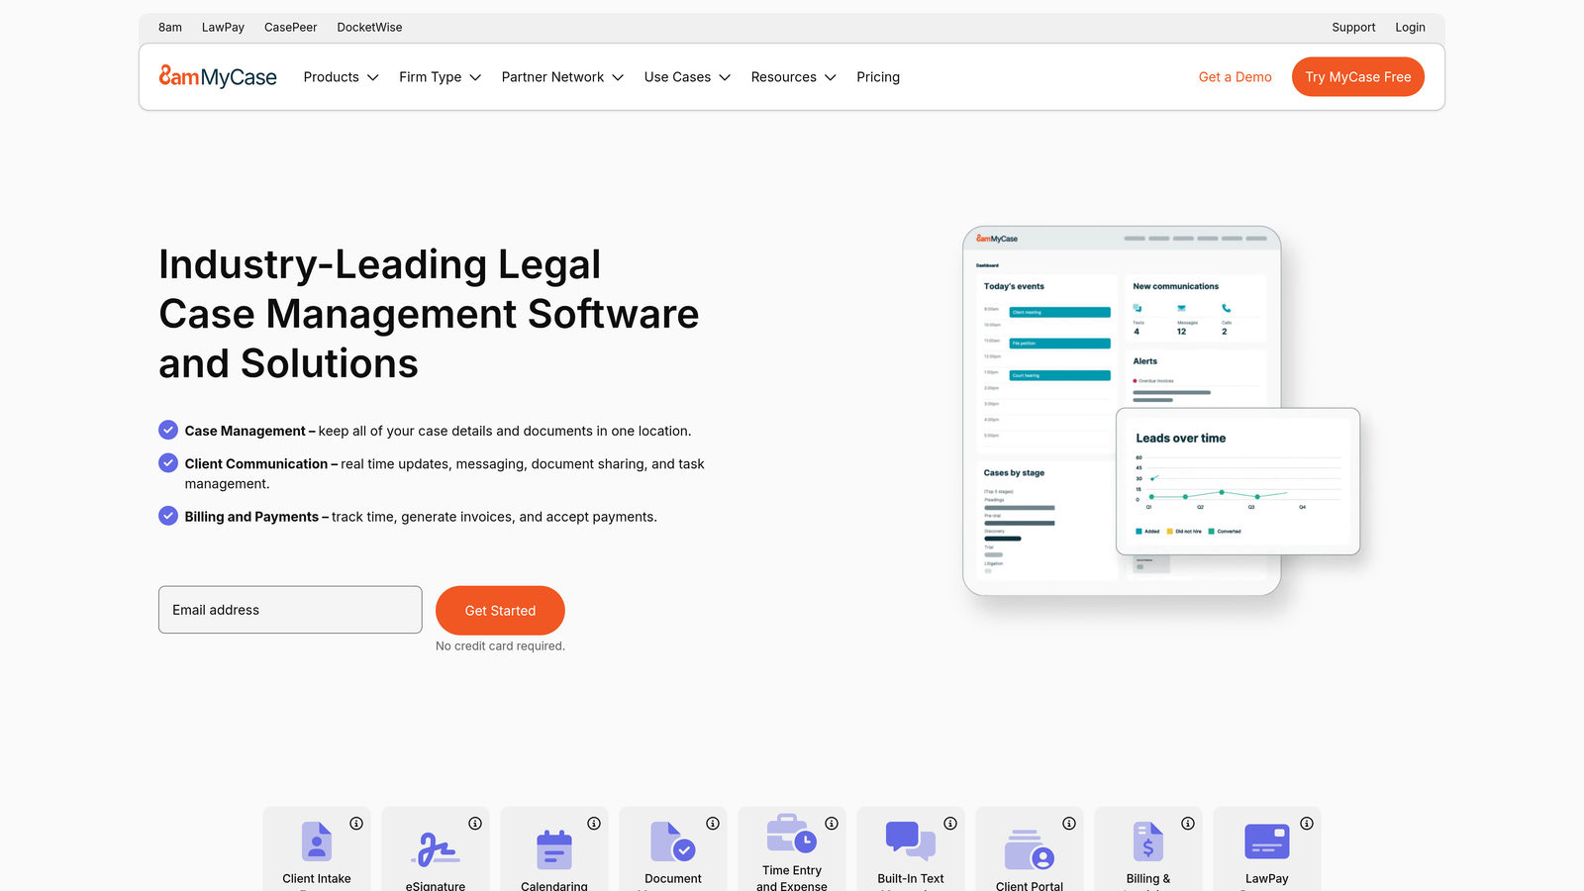Screen dimensions: 1584x891
Task: Expand the Firm Type dropdown menu
Action: [440, 77]
